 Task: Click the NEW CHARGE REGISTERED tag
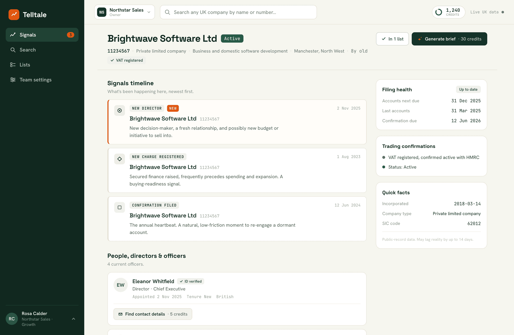tap(158, 157)
